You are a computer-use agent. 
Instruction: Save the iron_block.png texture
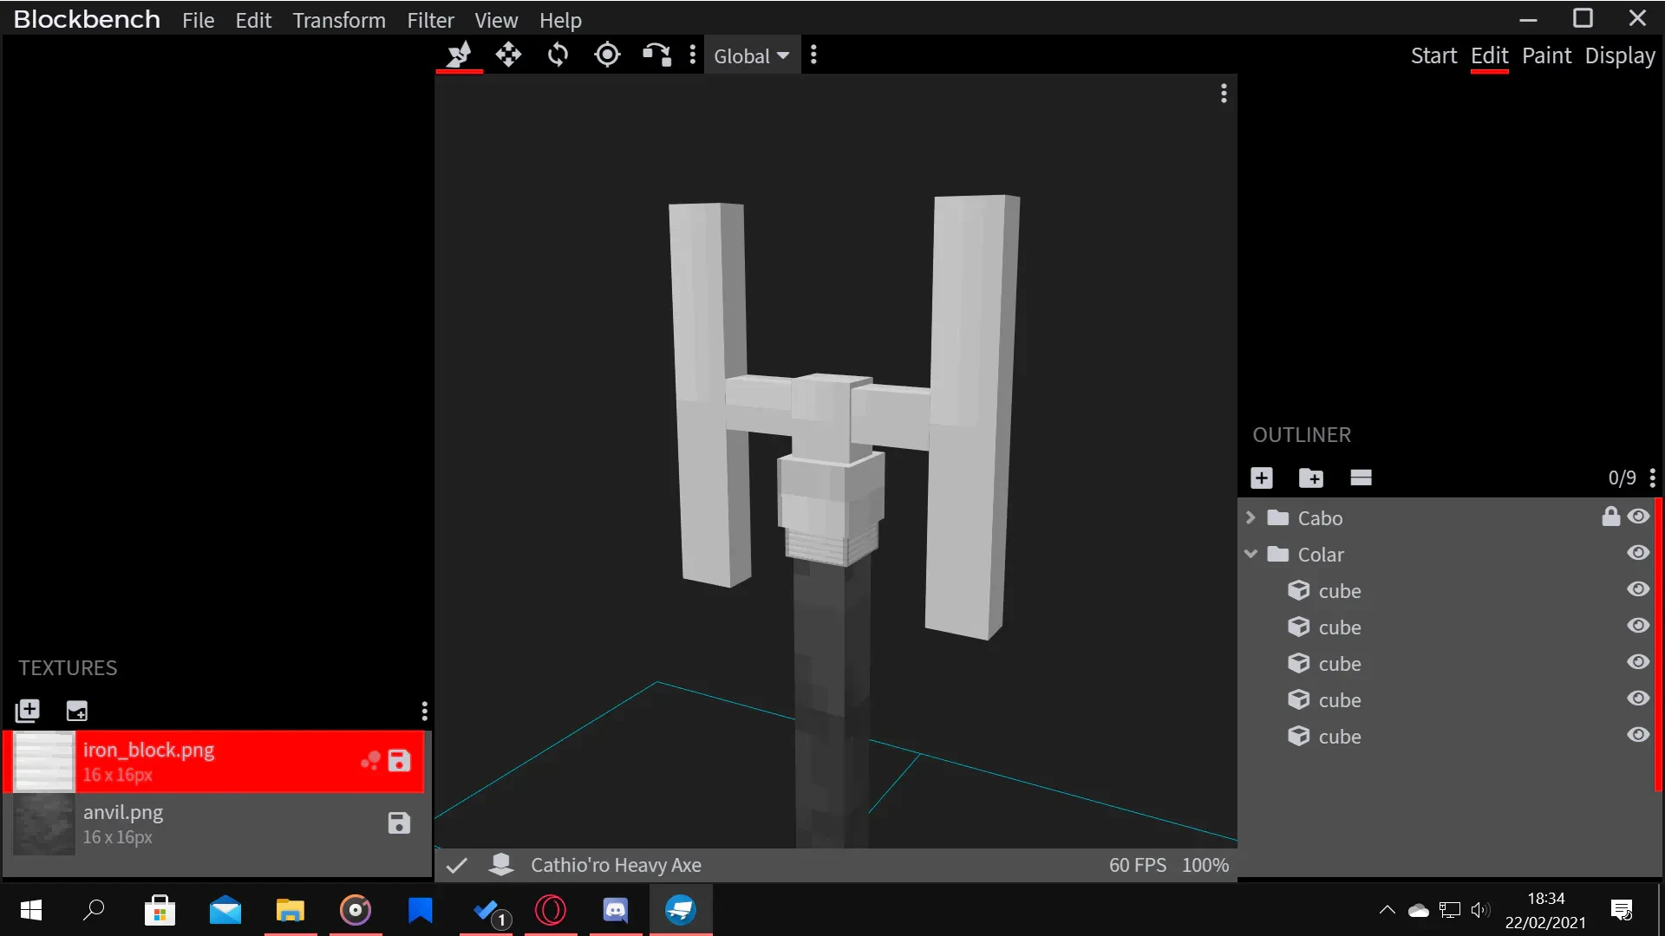(399, 761)
